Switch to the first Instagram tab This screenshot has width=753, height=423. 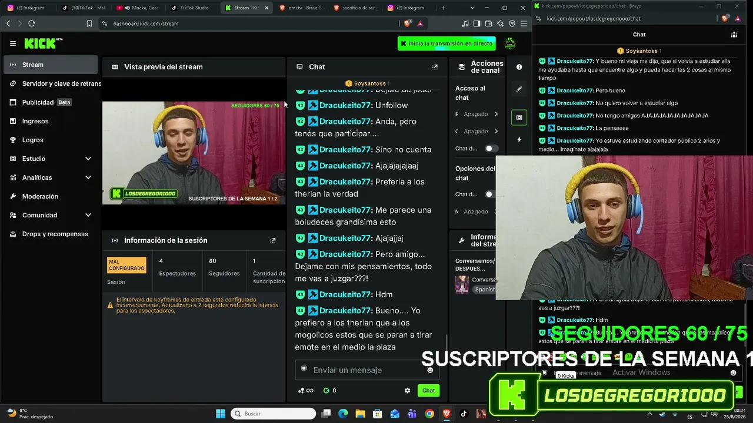click(29, 8)
